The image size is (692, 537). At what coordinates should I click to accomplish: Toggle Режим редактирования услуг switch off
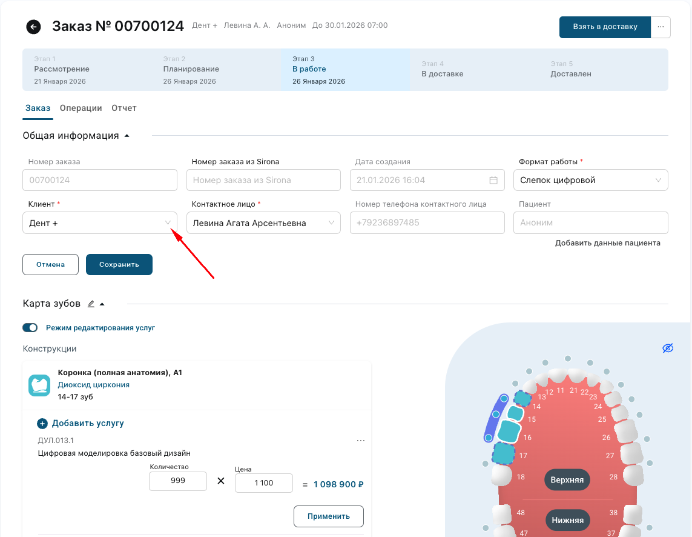[x=30, y=328]
